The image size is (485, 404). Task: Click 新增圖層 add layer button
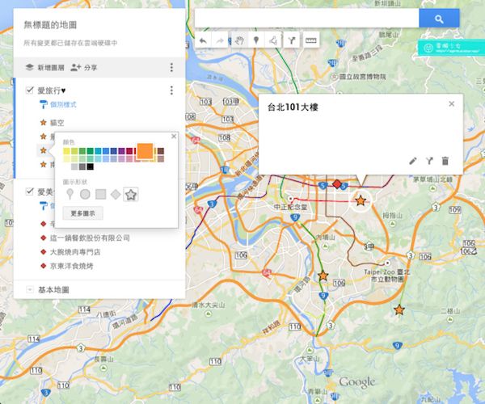point(44,67)
